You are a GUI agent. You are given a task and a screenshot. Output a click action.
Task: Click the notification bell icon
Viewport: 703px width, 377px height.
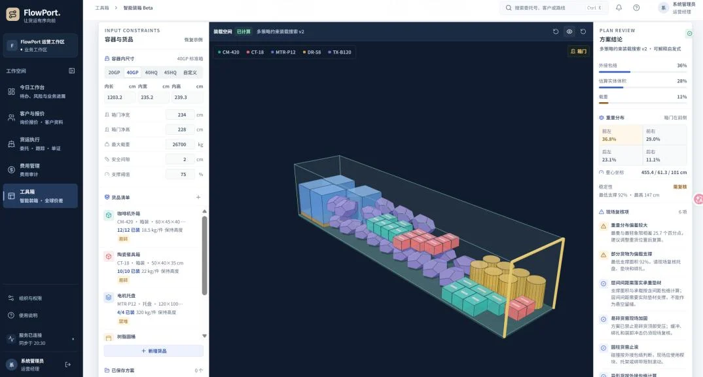[619, 8]
